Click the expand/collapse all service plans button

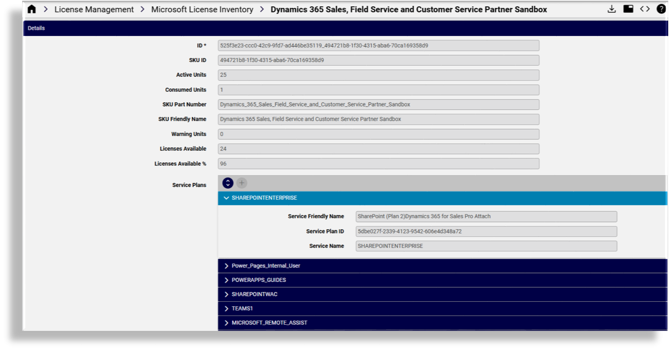(228, 183)
